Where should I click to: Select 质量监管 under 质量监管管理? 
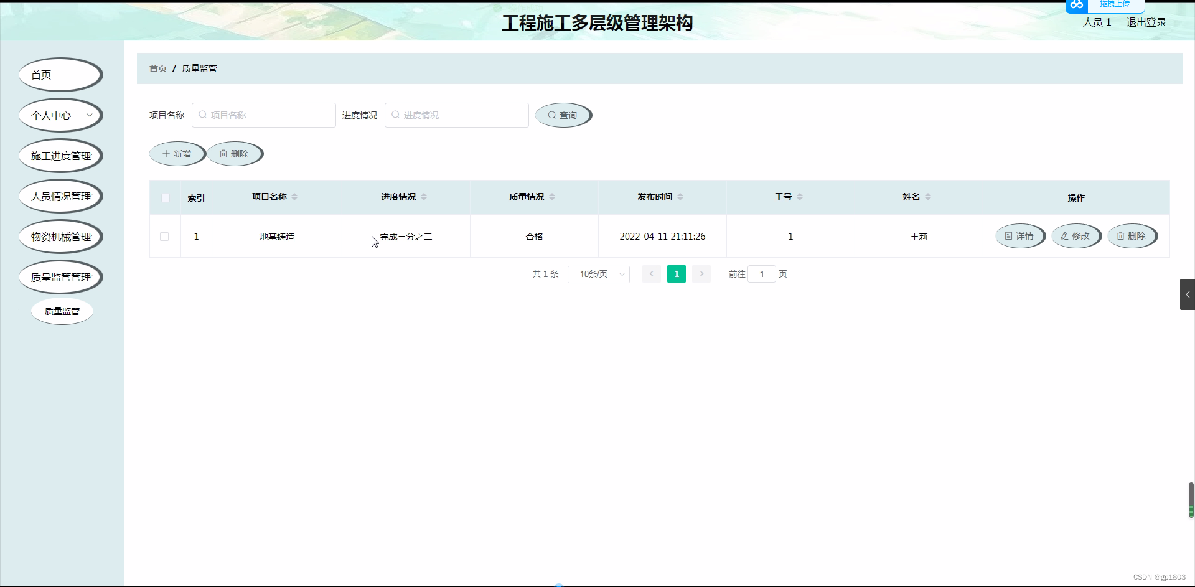62,311
